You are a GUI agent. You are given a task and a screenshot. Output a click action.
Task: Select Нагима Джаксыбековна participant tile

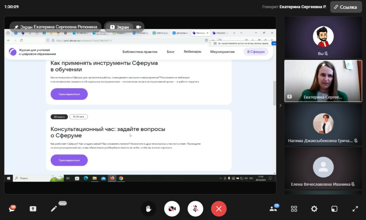click(323, 125)
